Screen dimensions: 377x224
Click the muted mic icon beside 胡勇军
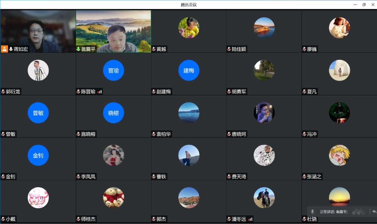point(229,92)
